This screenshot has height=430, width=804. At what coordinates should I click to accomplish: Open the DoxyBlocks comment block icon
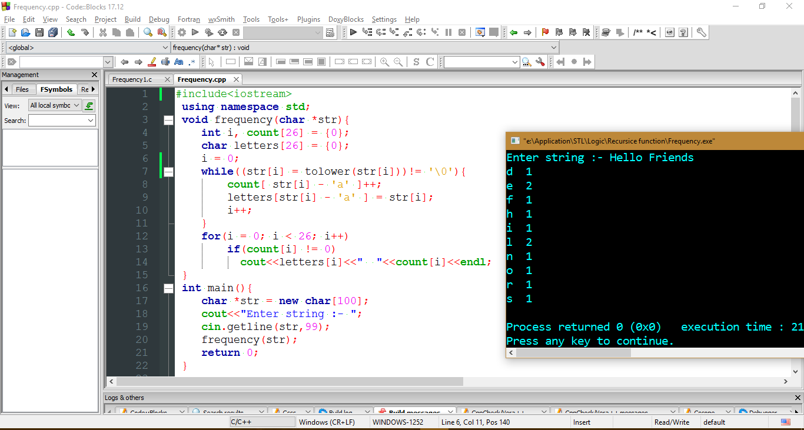click(x=644, y=32)
